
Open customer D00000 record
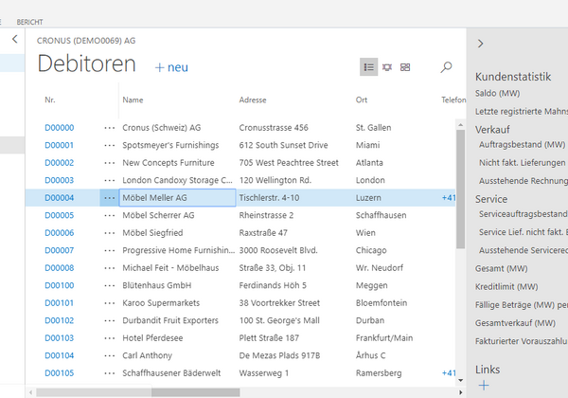click(x=59, y=128)
